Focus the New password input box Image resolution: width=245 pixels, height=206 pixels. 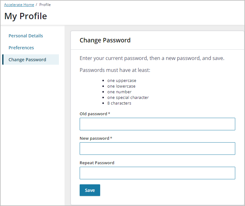click(157, 149)
